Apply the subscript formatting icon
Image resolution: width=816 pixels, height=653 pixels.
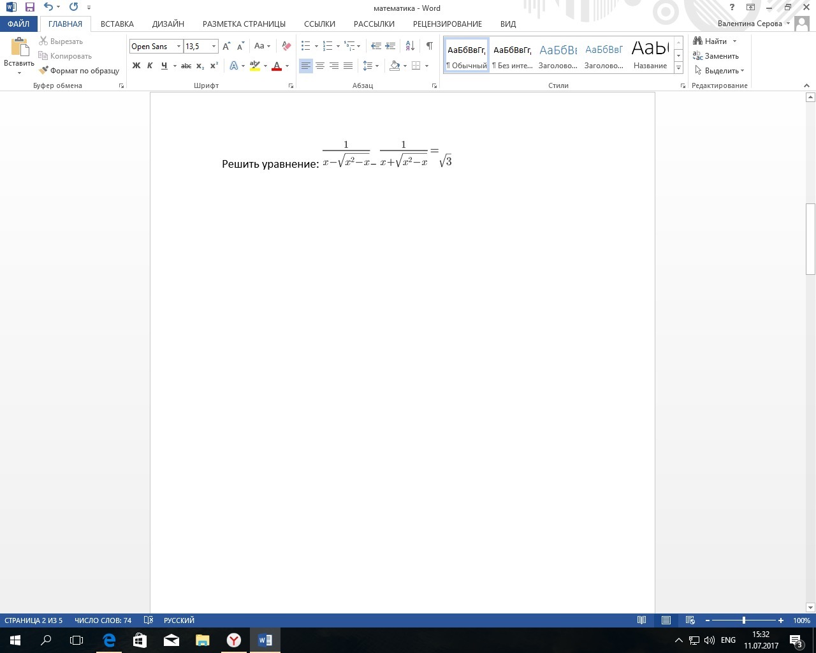pos(200,66)
